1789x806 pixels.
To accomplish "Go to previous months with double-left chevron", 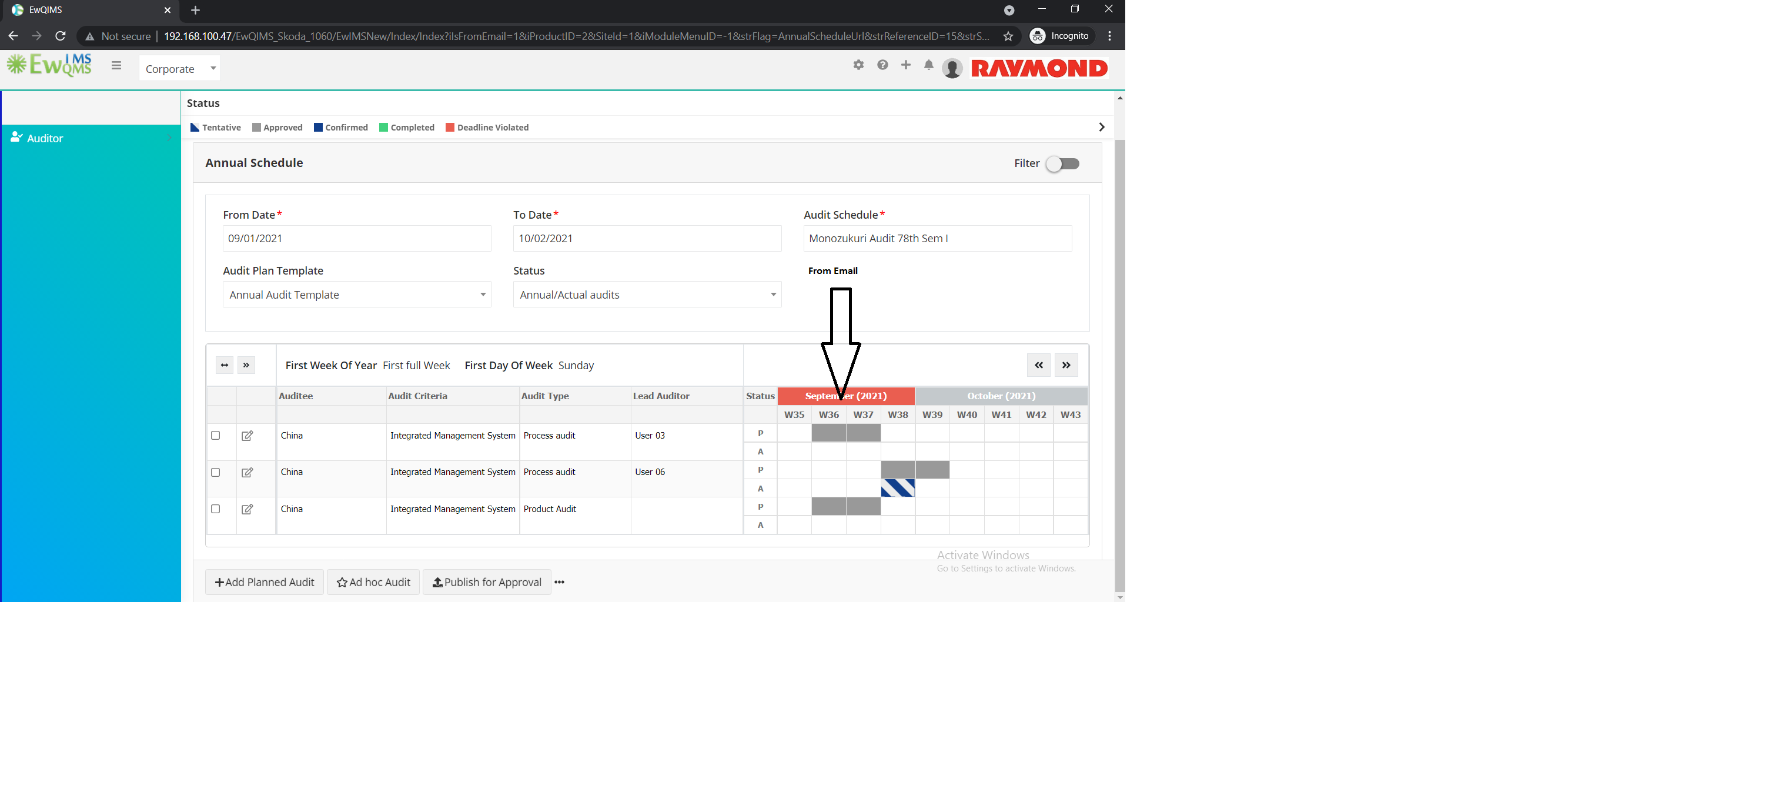I will point(1038,365).
